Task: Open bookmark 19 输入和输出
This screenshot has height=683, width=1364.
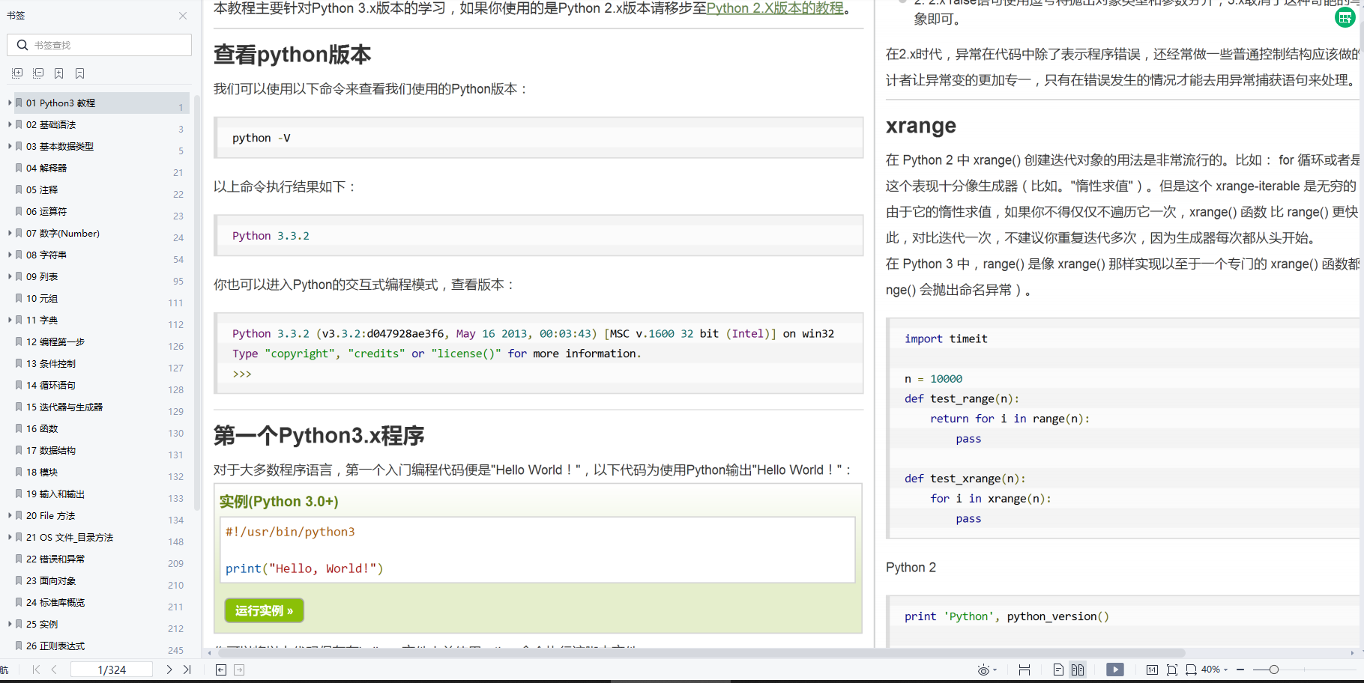Action: click(55, 494)
